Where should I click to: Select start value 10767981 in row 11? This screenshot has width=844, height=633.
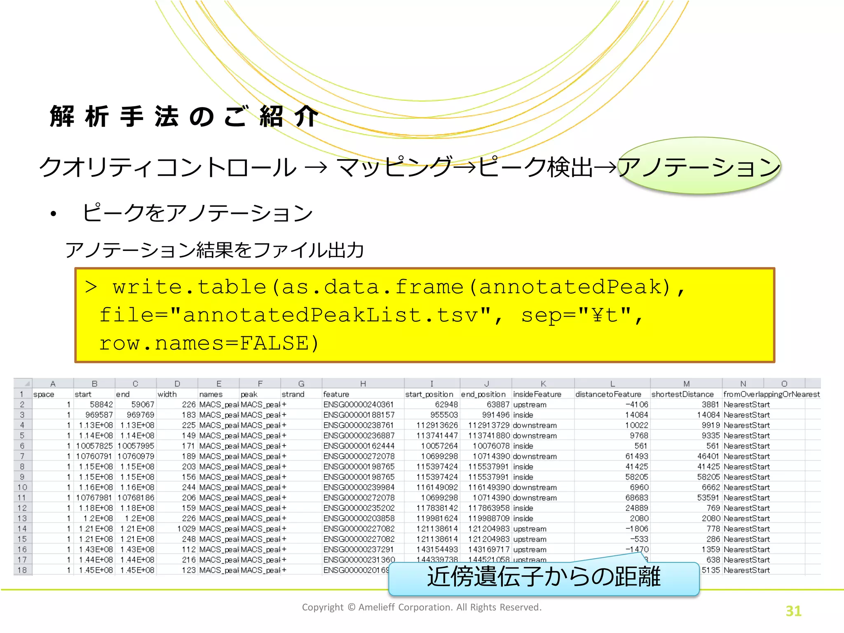click(94, 498)
